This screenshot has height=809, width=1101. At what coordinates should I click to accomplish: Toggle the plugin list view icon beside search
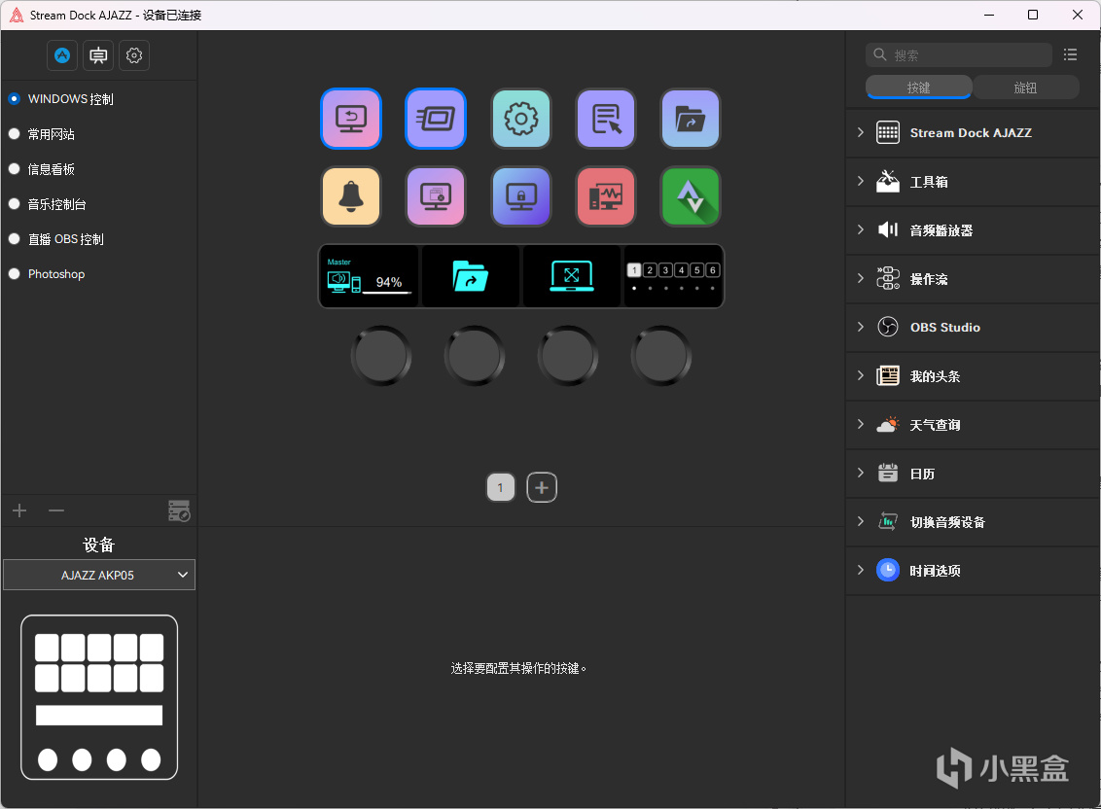pos(1070,54)
